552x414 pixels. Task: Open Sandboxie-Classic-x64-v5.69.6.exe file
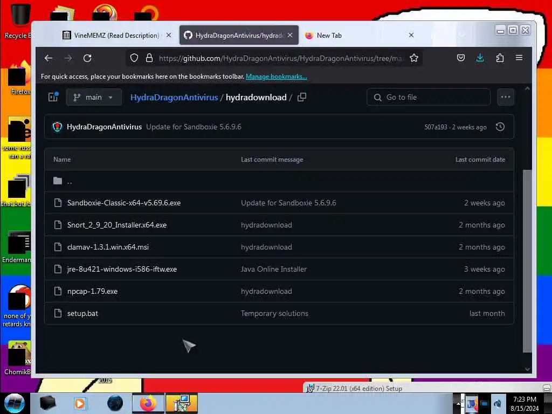click(124, 203)
